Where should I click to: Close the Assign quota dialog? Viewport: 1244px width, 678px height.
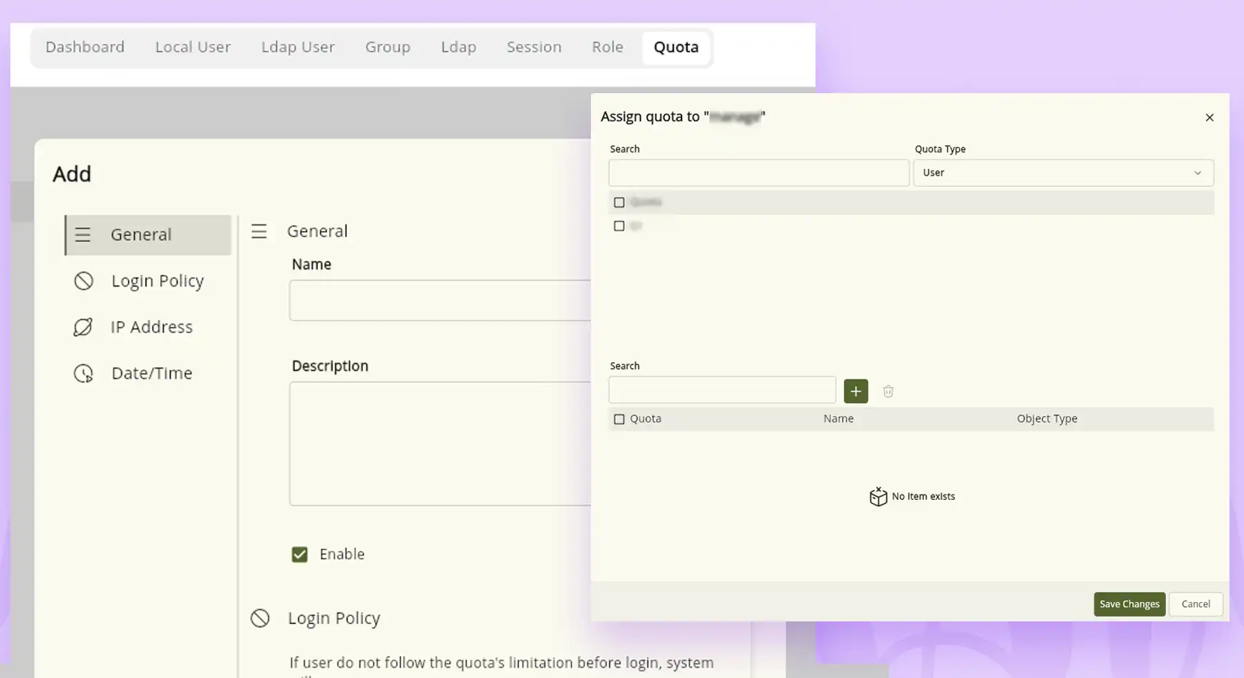click(x=1209, y=117)
